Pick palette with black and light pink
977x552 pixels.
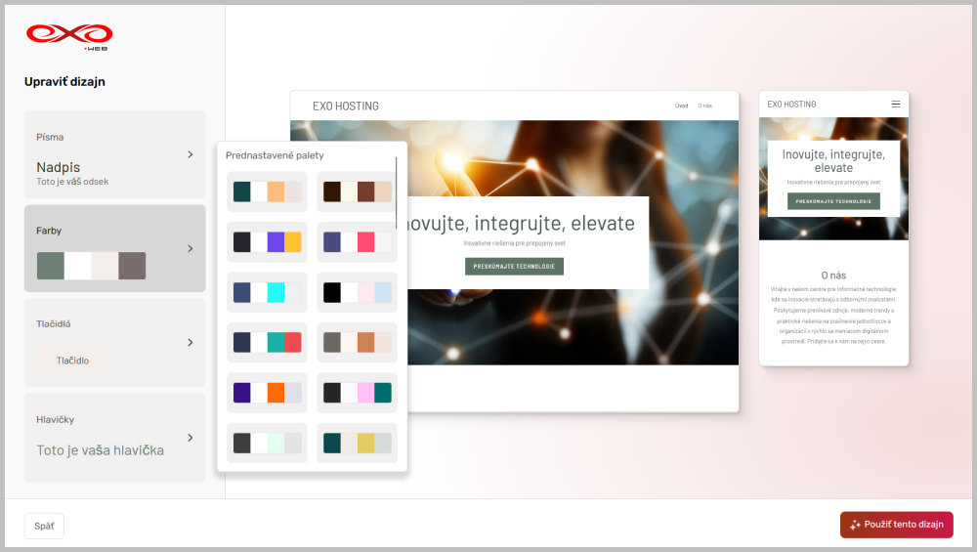coord(357,292)
